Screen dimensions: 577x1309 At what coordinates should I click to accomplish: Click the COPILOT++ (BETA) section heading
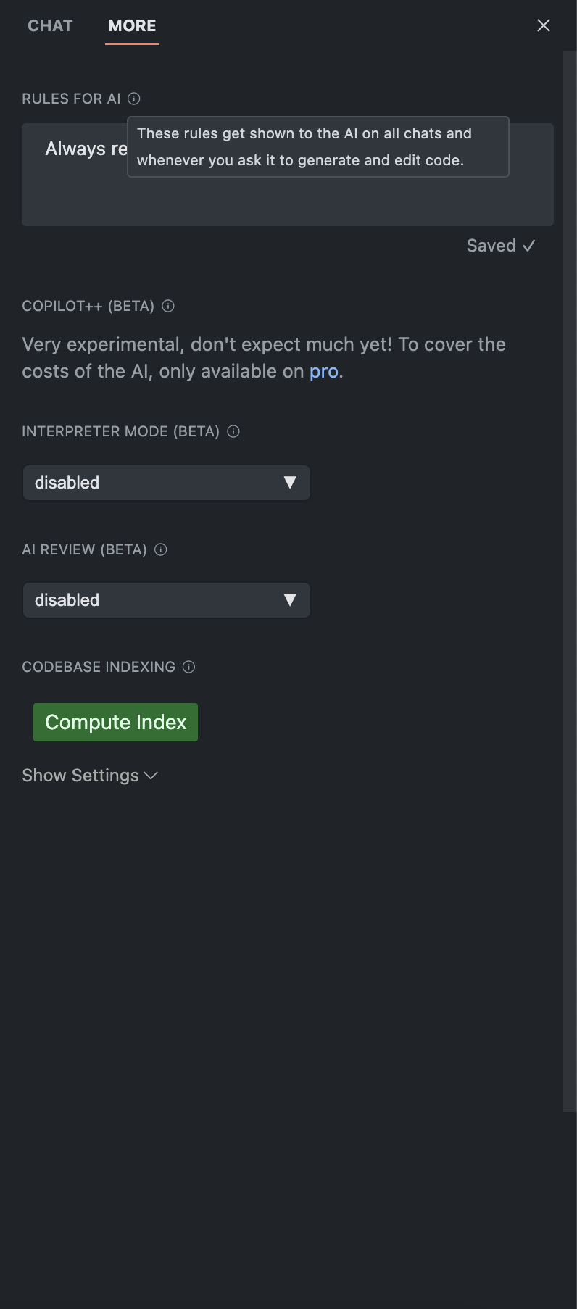click(88, 306)
